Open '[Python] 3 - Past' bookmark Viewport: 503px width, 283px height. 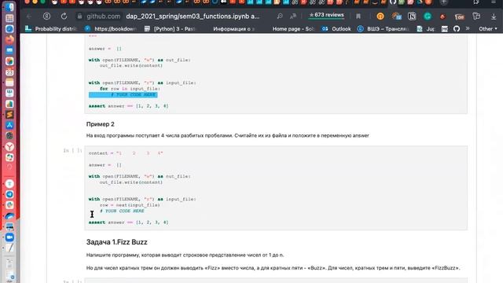tap(171, 29)
